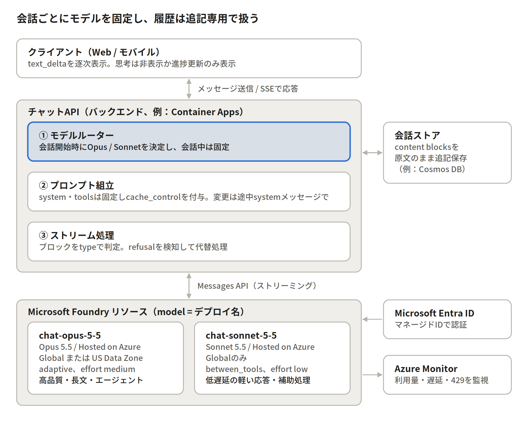Click adaptive、effort medium text

[x=87, y=369]
